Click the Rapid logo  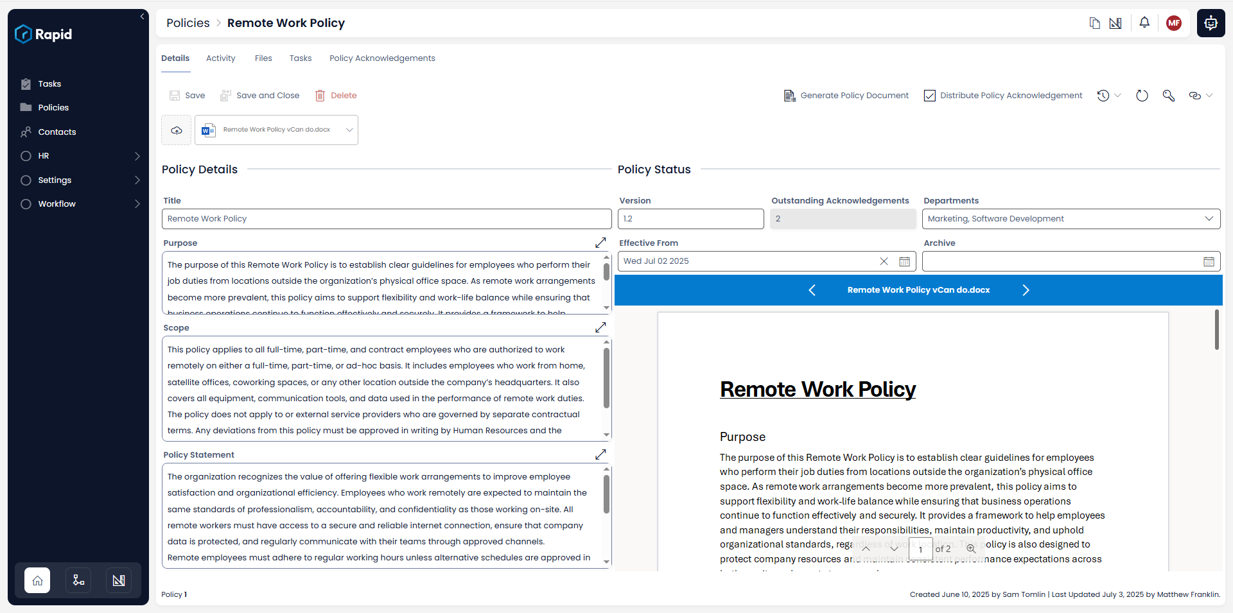[44, 34]
